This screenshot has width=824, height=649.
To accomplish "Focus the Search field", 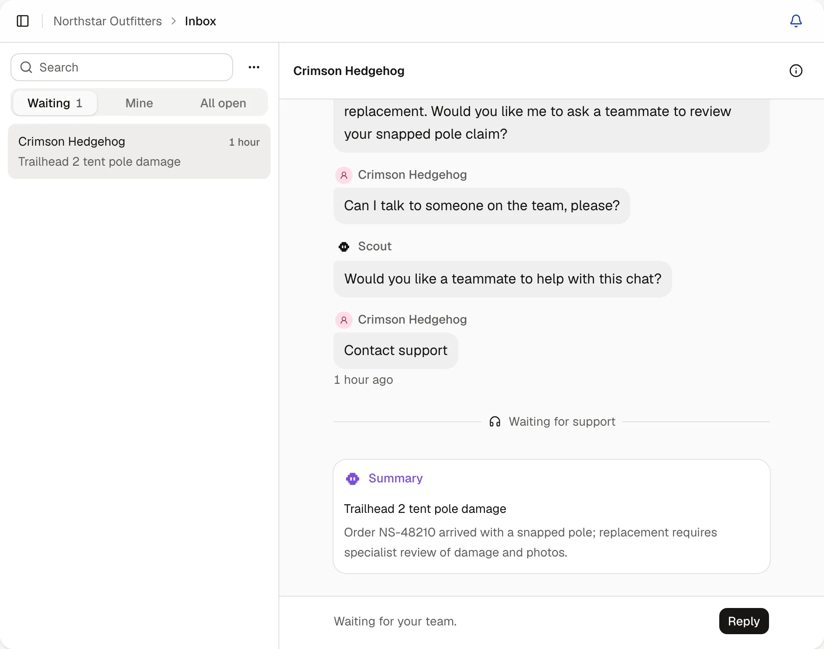I will (x=122, y=67).
